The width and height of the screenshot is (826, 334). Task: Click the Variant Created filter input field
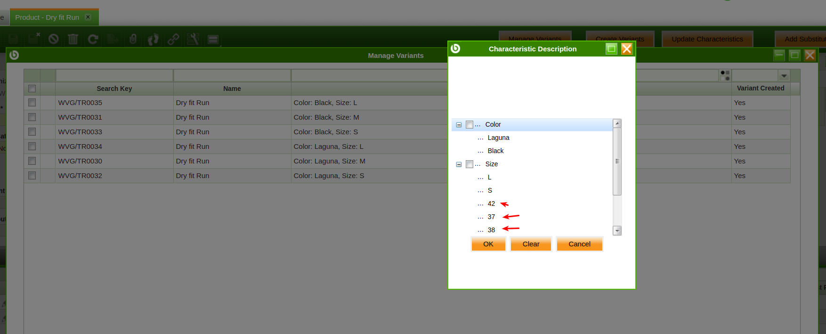click(x=755, y=75)
